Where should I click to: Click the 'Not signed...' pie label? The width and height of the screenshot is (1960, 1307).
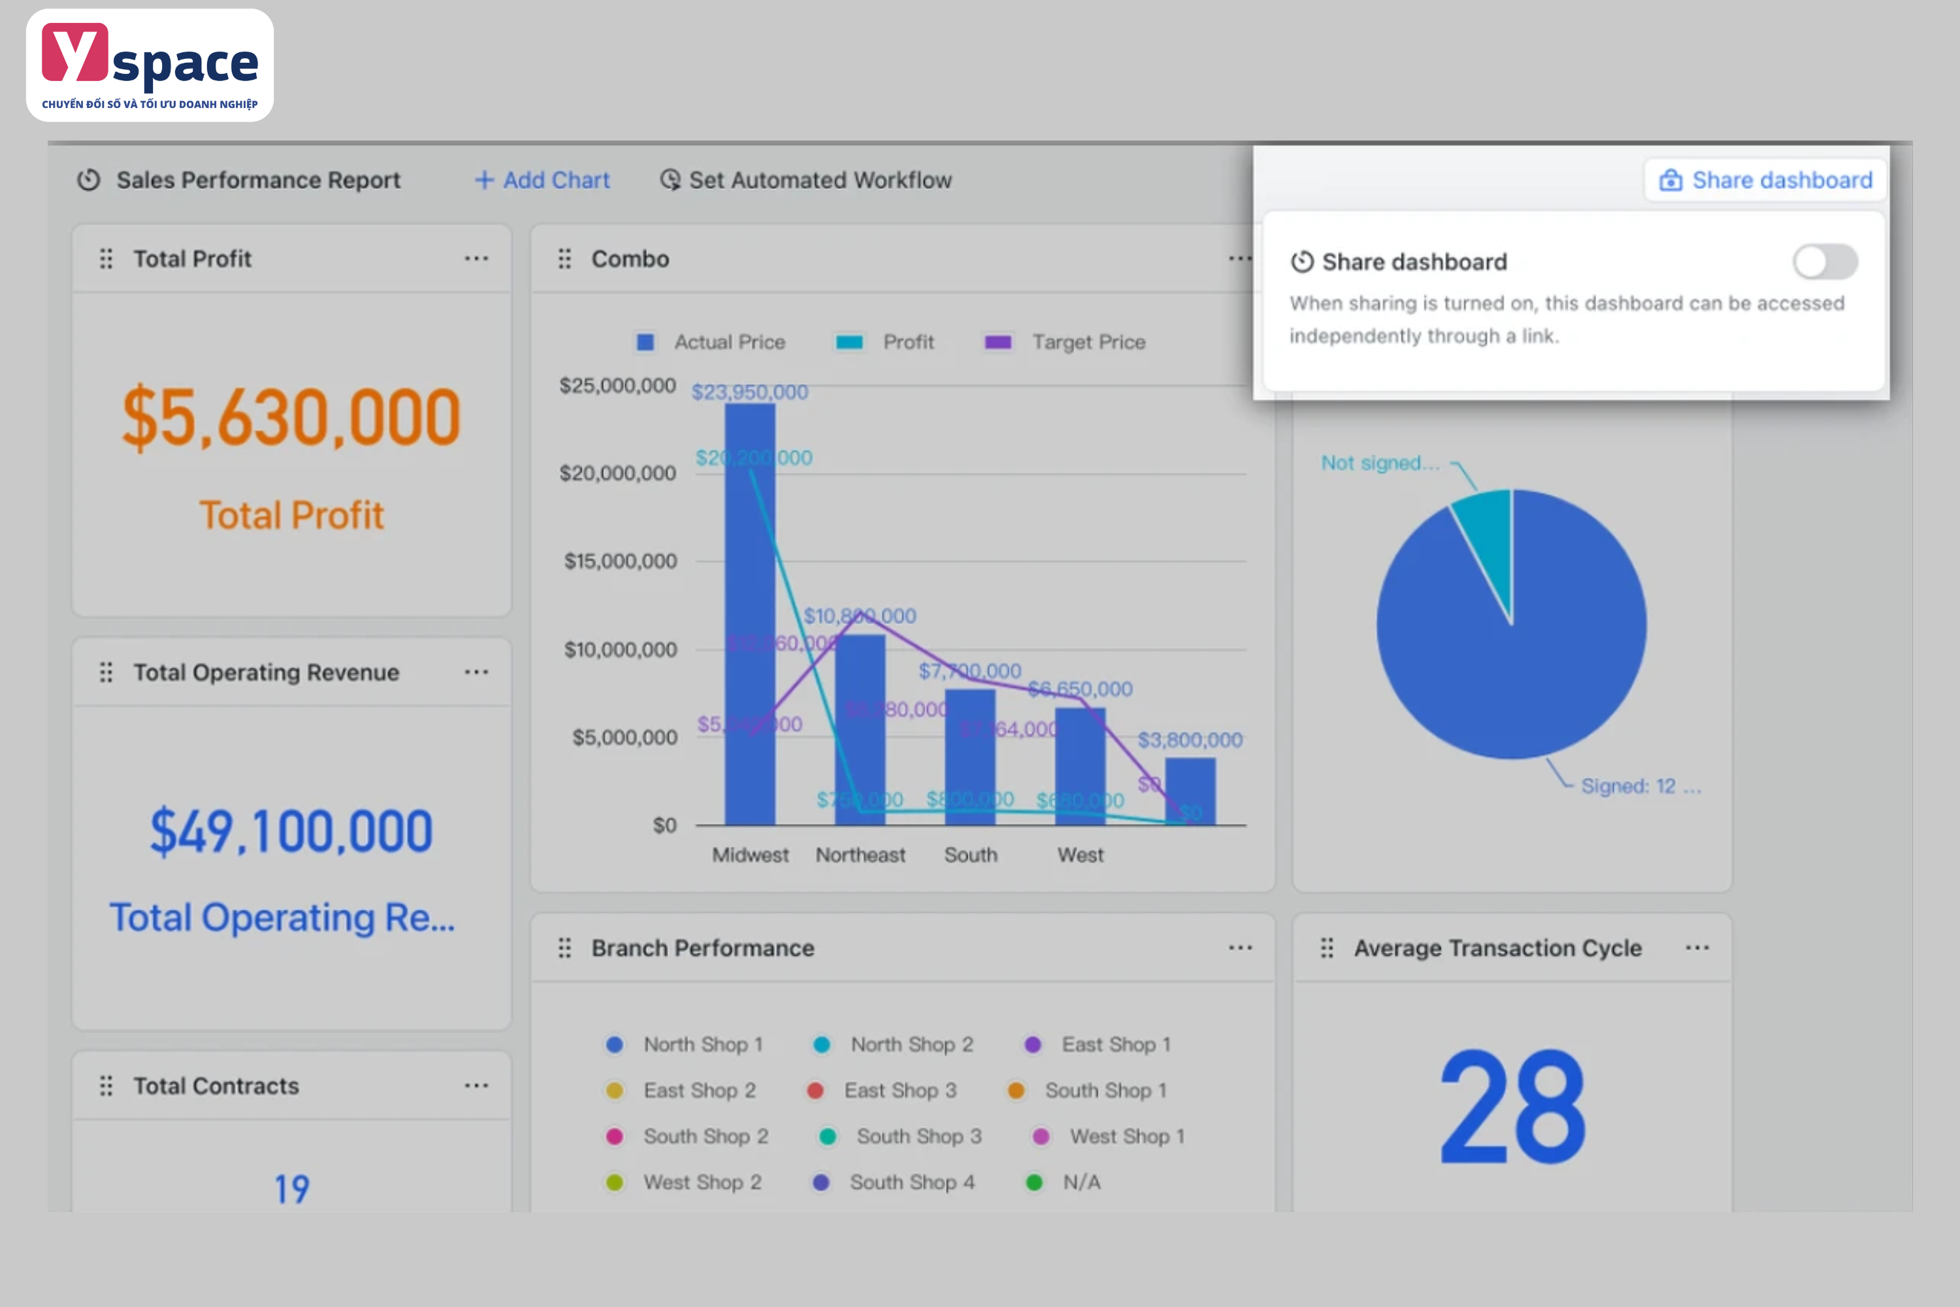tap(1380, 463)
